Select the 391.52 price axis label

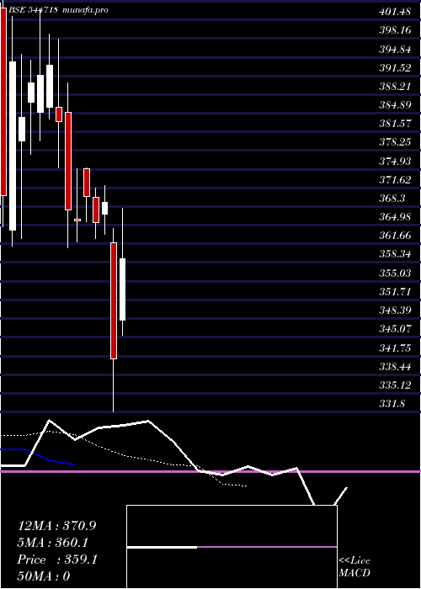395,68
